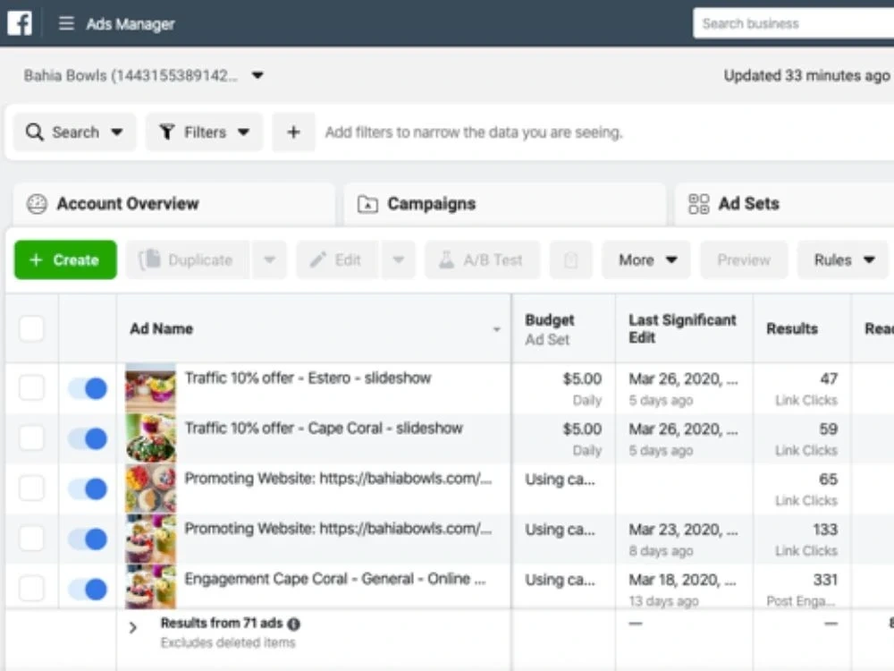Check the box for Cape Coral slideshow ad
The image size is (894, 671).
[x=31, y=438]
